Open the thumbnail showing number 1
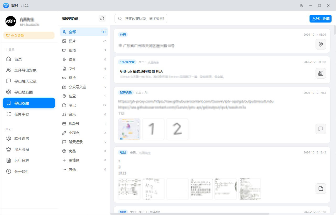The width and height of the screenshot is (336, 215). click(154, 129)
